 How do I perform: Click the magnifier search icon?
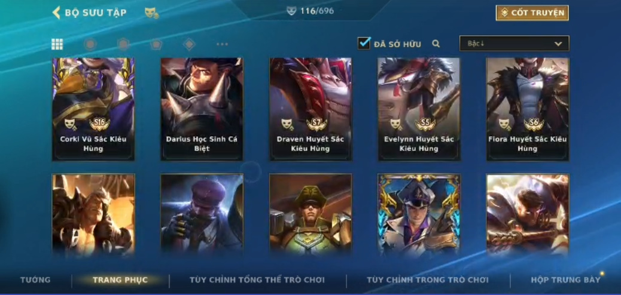(436, 44)
